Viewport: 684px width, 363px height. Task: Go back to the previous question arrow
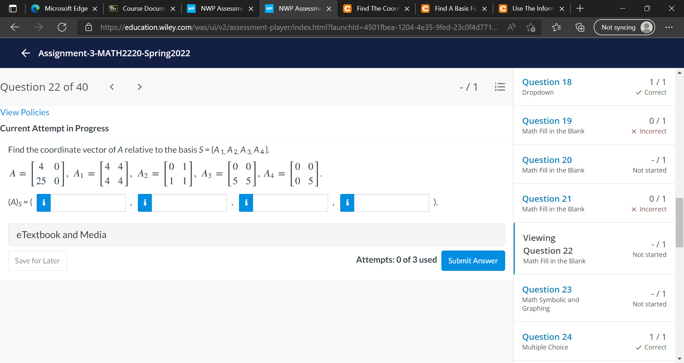(x=112, y=87)
